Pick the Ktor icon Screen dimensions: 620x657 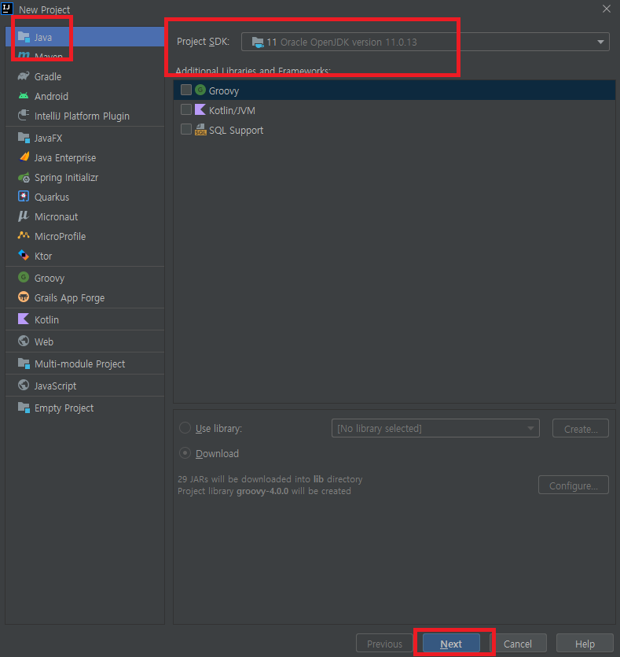(24, 255)
